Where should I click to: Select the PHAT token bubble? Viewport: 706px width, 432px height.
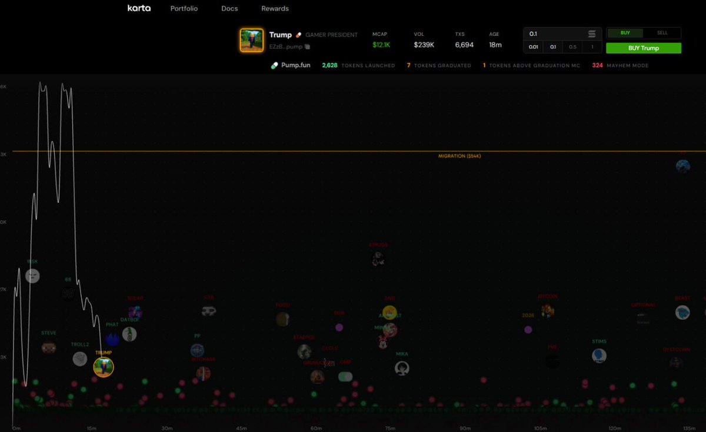click(112, 339)
